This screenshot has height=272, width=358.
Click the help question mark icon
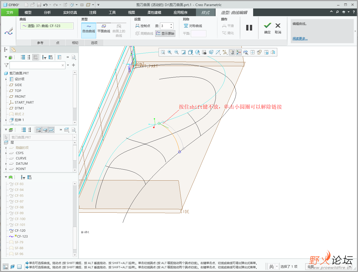click(x=353, y=12)
